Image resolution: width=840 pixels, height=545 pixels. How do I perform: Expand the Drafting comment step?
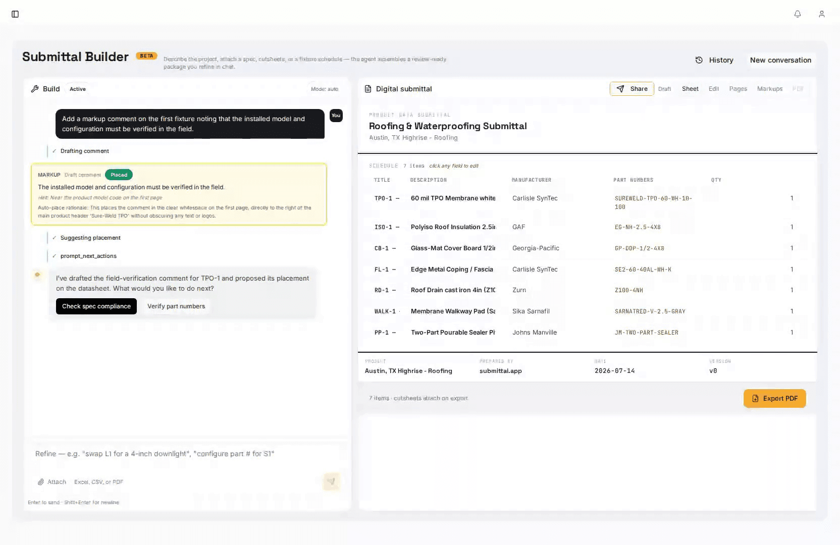(x=84, y=151)
